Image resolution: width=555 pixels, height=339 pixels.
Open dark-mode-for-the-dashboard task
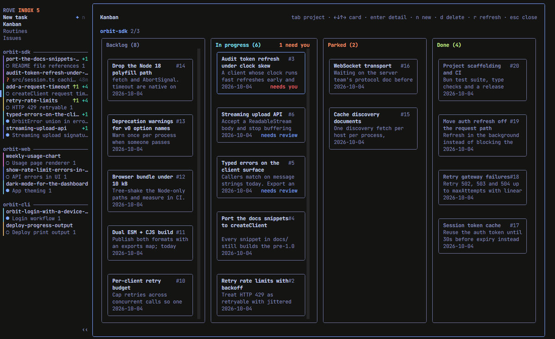tap(47, 184)
